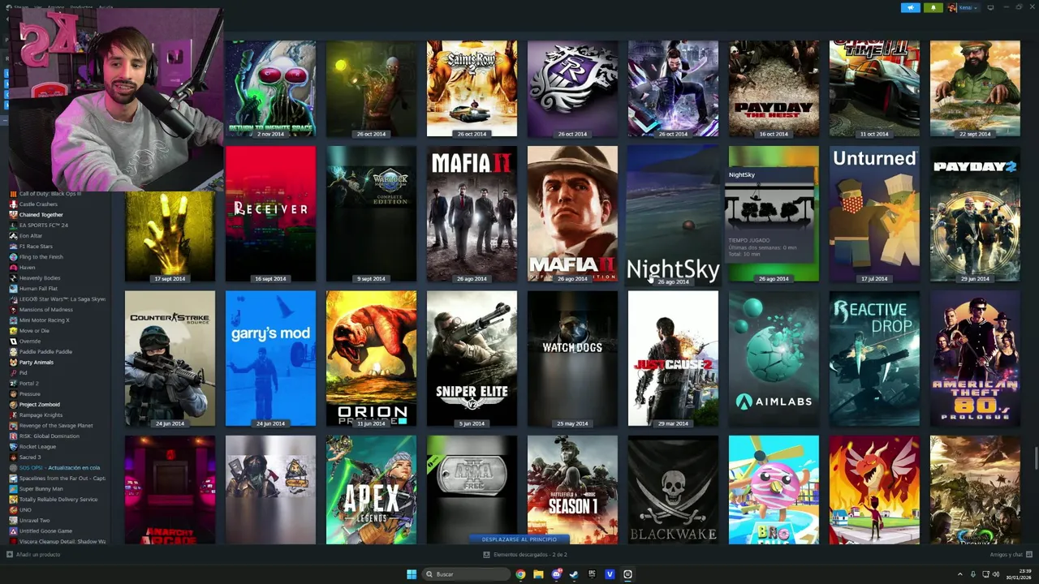This screenshot has height=584, width=1039.
Task: Click Desplazarse al principio button
Action: click(x=519, y=539)
